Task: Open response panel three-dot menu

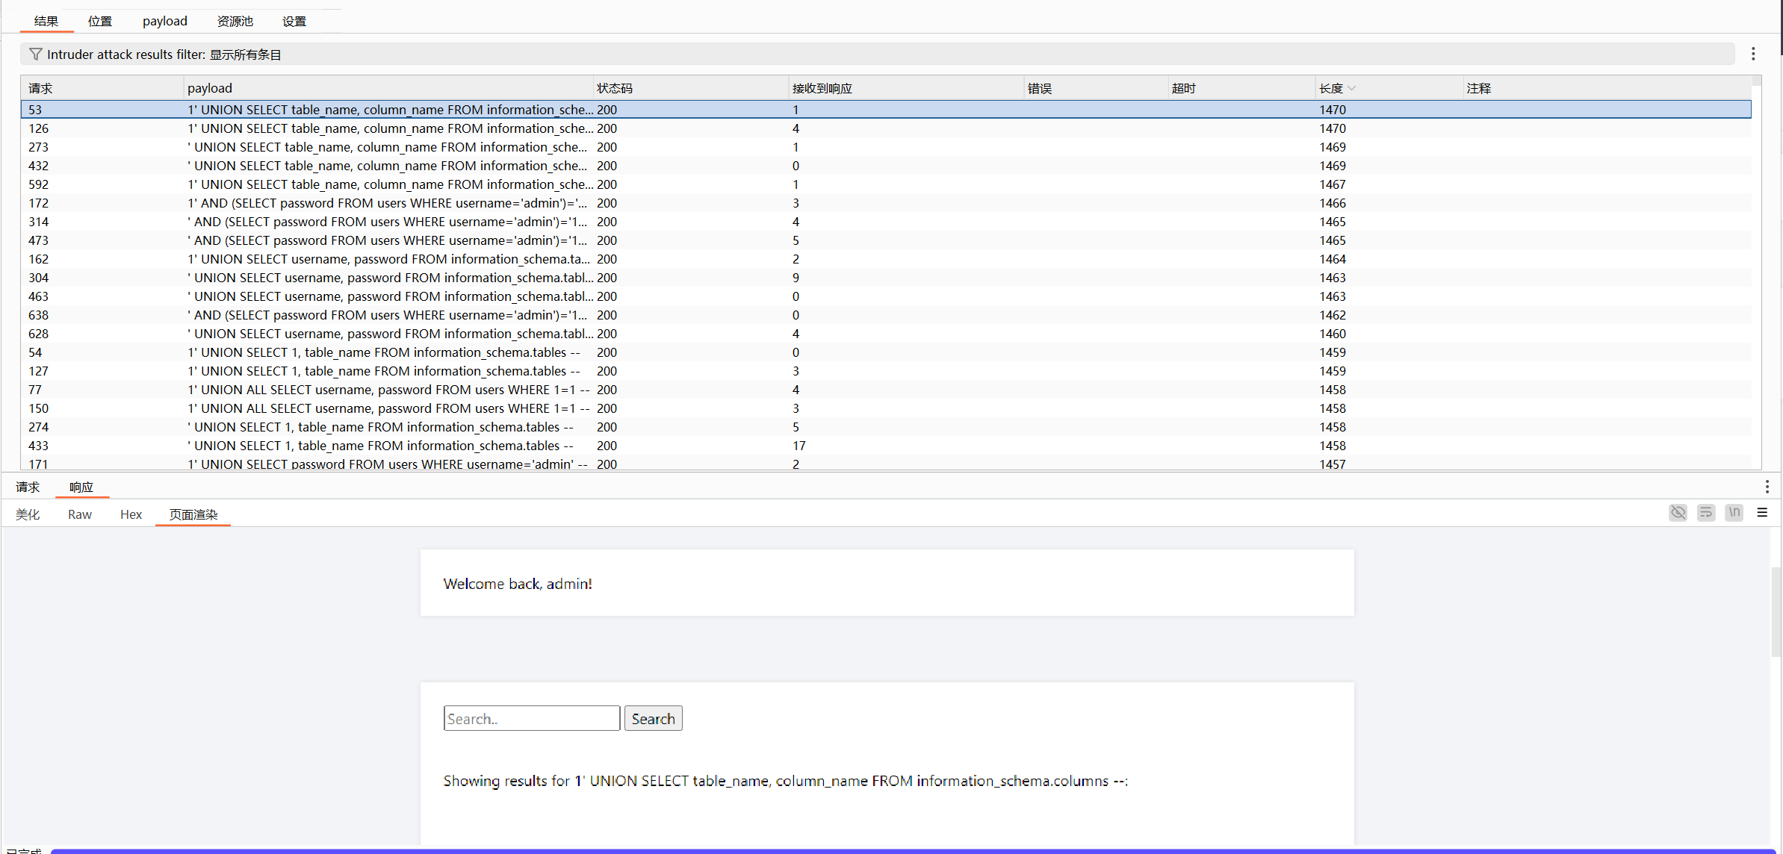Action: (1767, 487)
